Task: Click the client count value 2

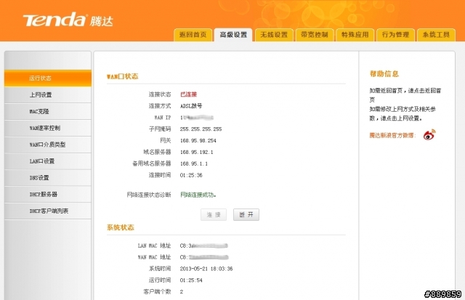Action: click(182, 292)
